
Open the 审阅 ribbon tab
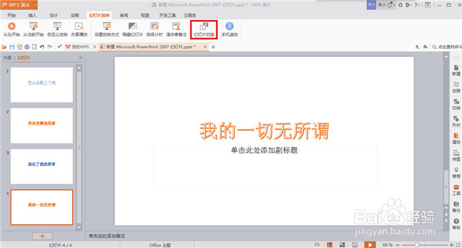pyautogui.click(x=124, y=15)
